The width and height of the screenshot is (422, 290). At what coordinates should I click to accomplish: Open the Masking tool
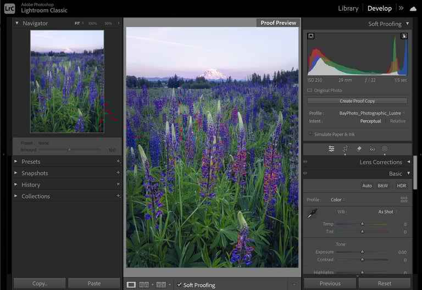click(x=385, y=148)
